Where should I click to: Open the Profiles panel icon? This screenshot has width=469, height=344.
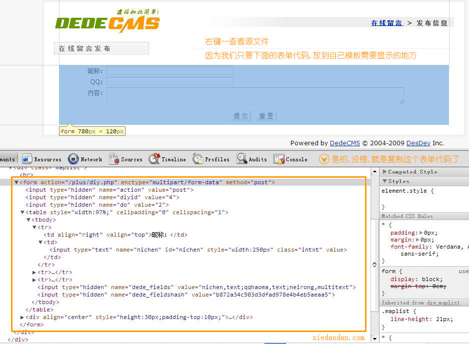pos(198,159)
